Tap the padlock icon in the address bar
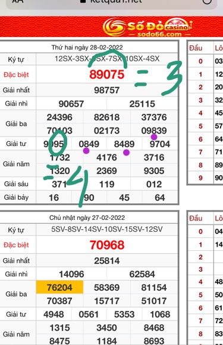The width and height of the screenshot is (223, 345). pos(83,1)
